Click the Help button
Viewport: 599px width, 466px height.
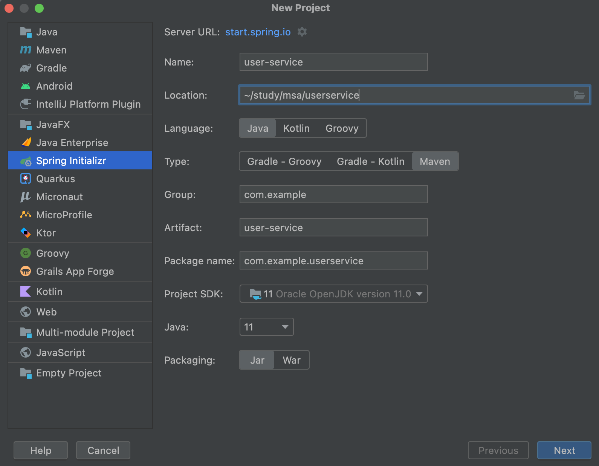click(x=41, y=450)
